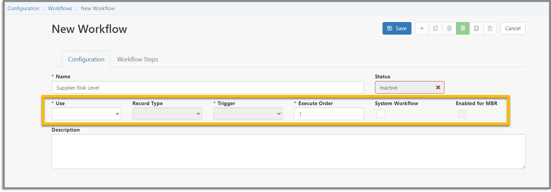Click the plus add-new icon
The width and height of the screenshot is (551, 192).
422,28
